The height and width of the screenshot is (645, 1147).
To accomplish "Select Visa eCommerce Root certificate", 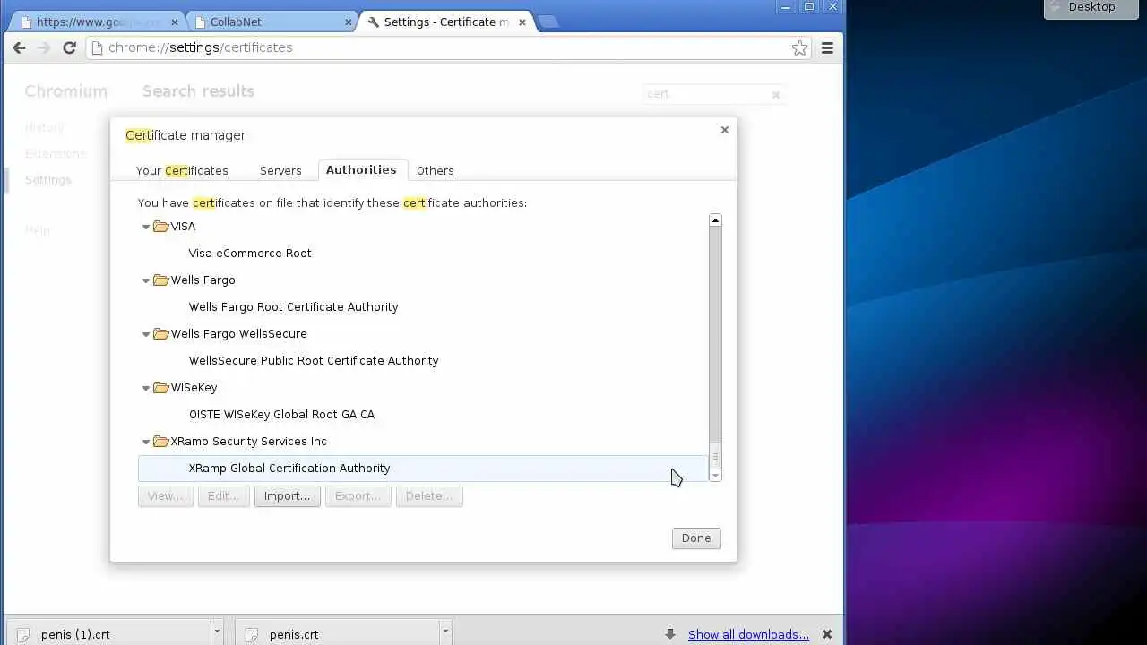I will (x=423, y=253).
